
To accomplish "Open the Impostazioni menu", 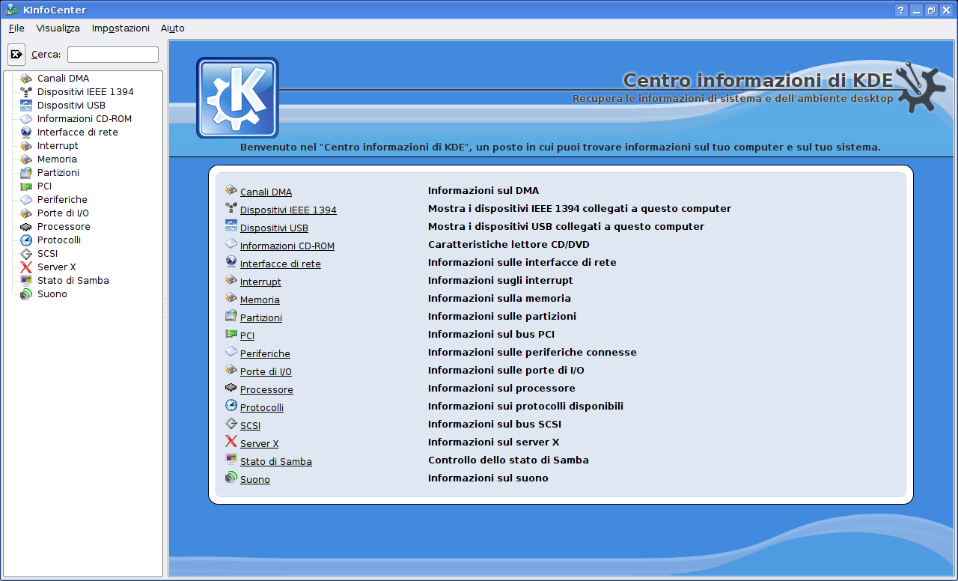I will click(x=120, y=28).
